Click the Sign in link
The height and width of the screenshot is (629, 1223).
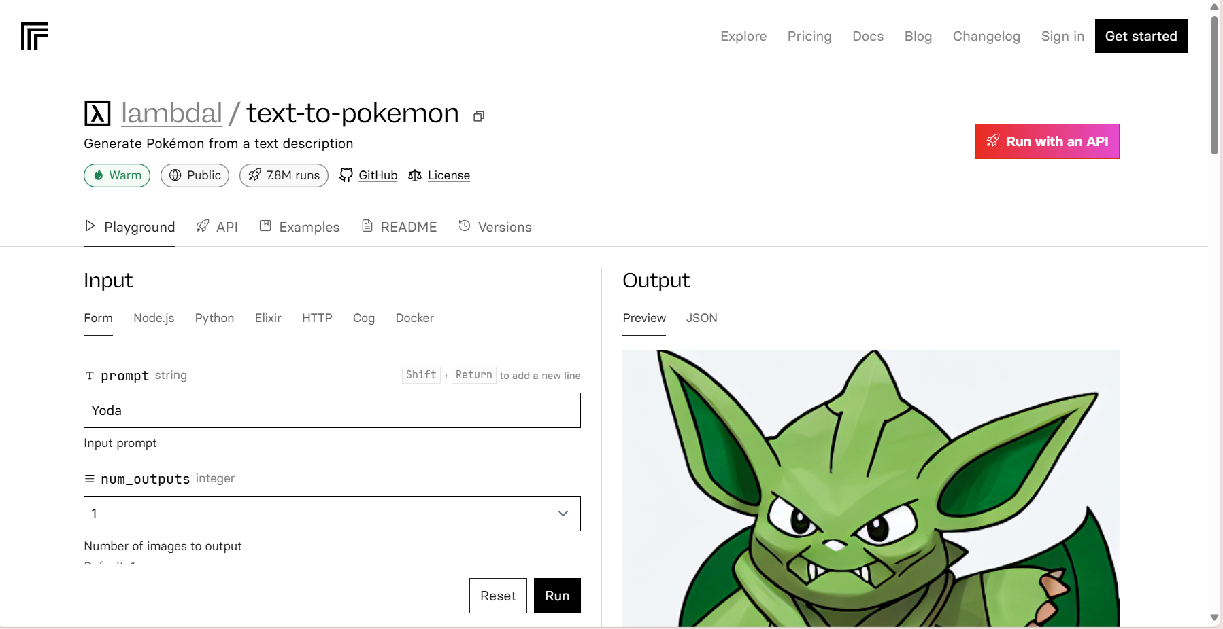coord(1062,36)
